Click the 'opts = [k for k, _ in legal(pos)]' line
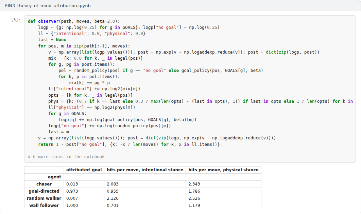Screen dimensions: 361x214 tap(90, 95)
